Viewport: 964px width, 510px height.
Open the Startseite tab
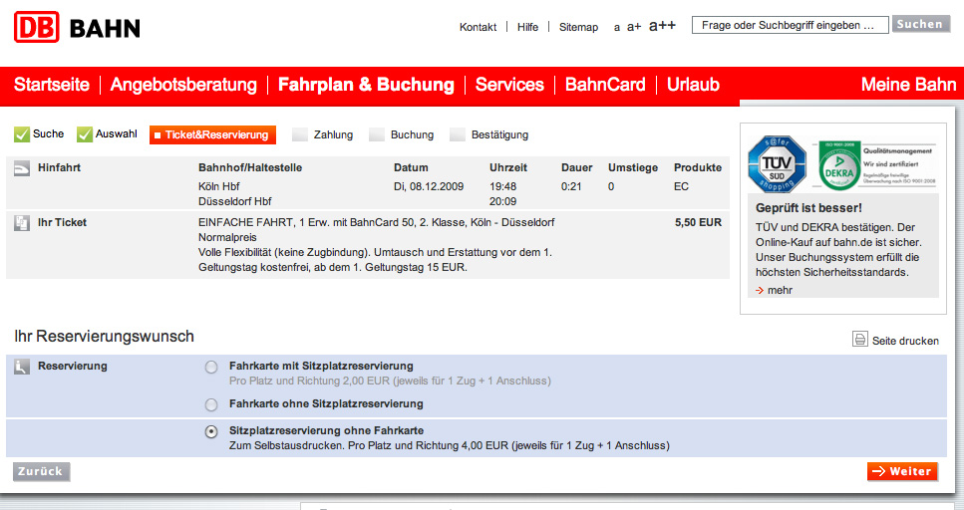pos(52,85)
